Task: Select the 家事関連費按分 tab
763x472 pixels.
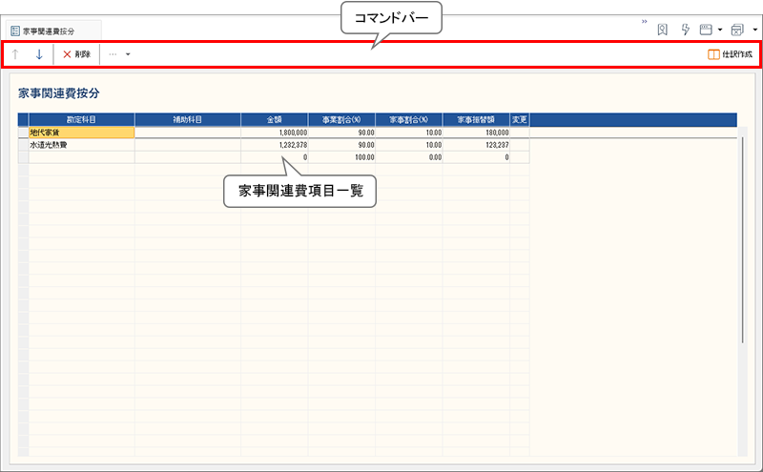Action: 55,31
